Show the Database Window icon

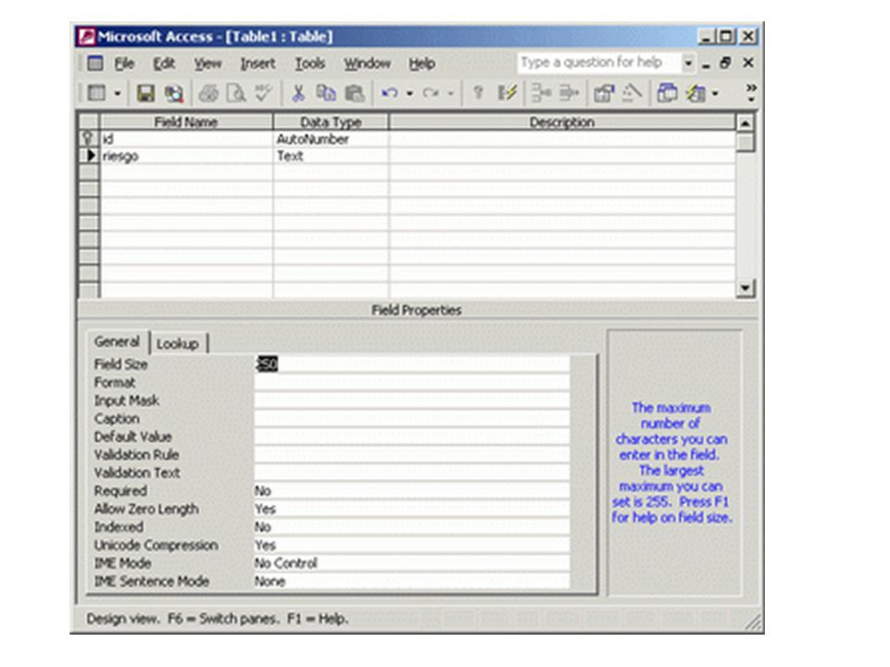click(667, 93)
